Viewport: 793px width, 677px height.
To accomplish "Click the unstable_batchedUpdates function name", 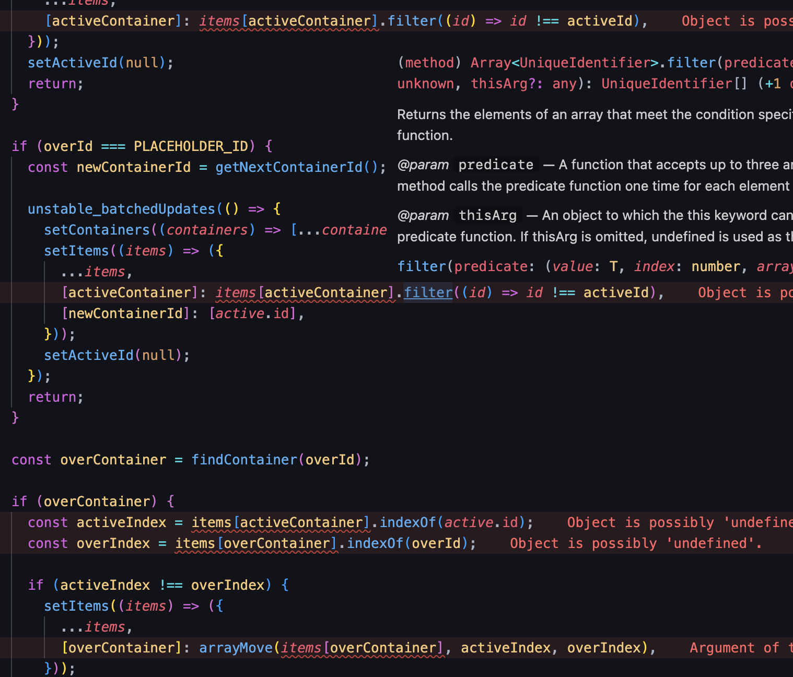I will (122, 209).
